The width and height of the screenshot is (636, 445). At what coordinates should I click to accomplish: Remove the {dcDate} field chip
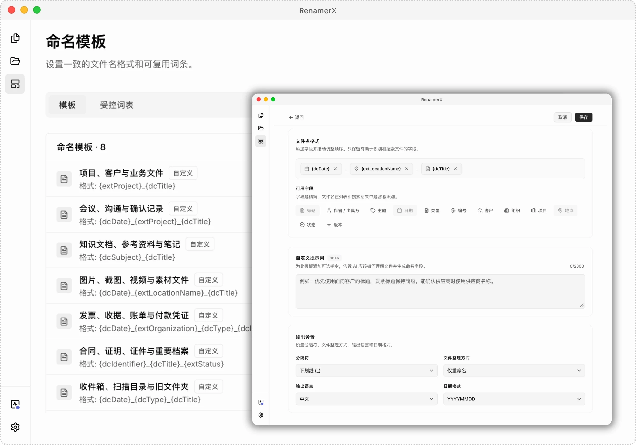click(x=335, y=169)
